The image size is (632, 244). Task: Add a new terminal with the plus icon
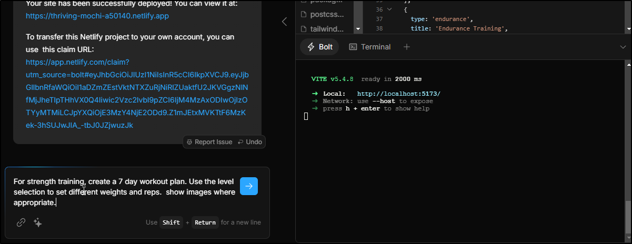click(x=407, y=47)
